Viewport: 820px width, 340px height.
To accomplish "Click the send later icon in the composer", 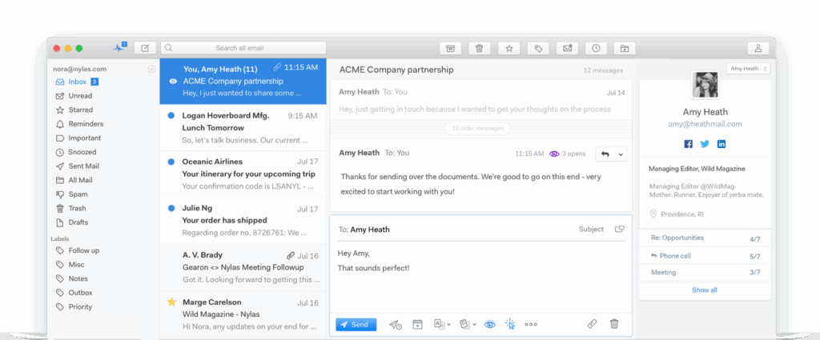I will [x=395, y=324].
